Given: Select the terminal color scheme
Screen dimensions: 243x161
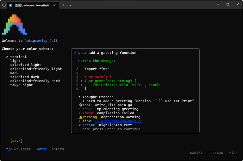Looking at the screenshot, I should (x=18, y=57).
